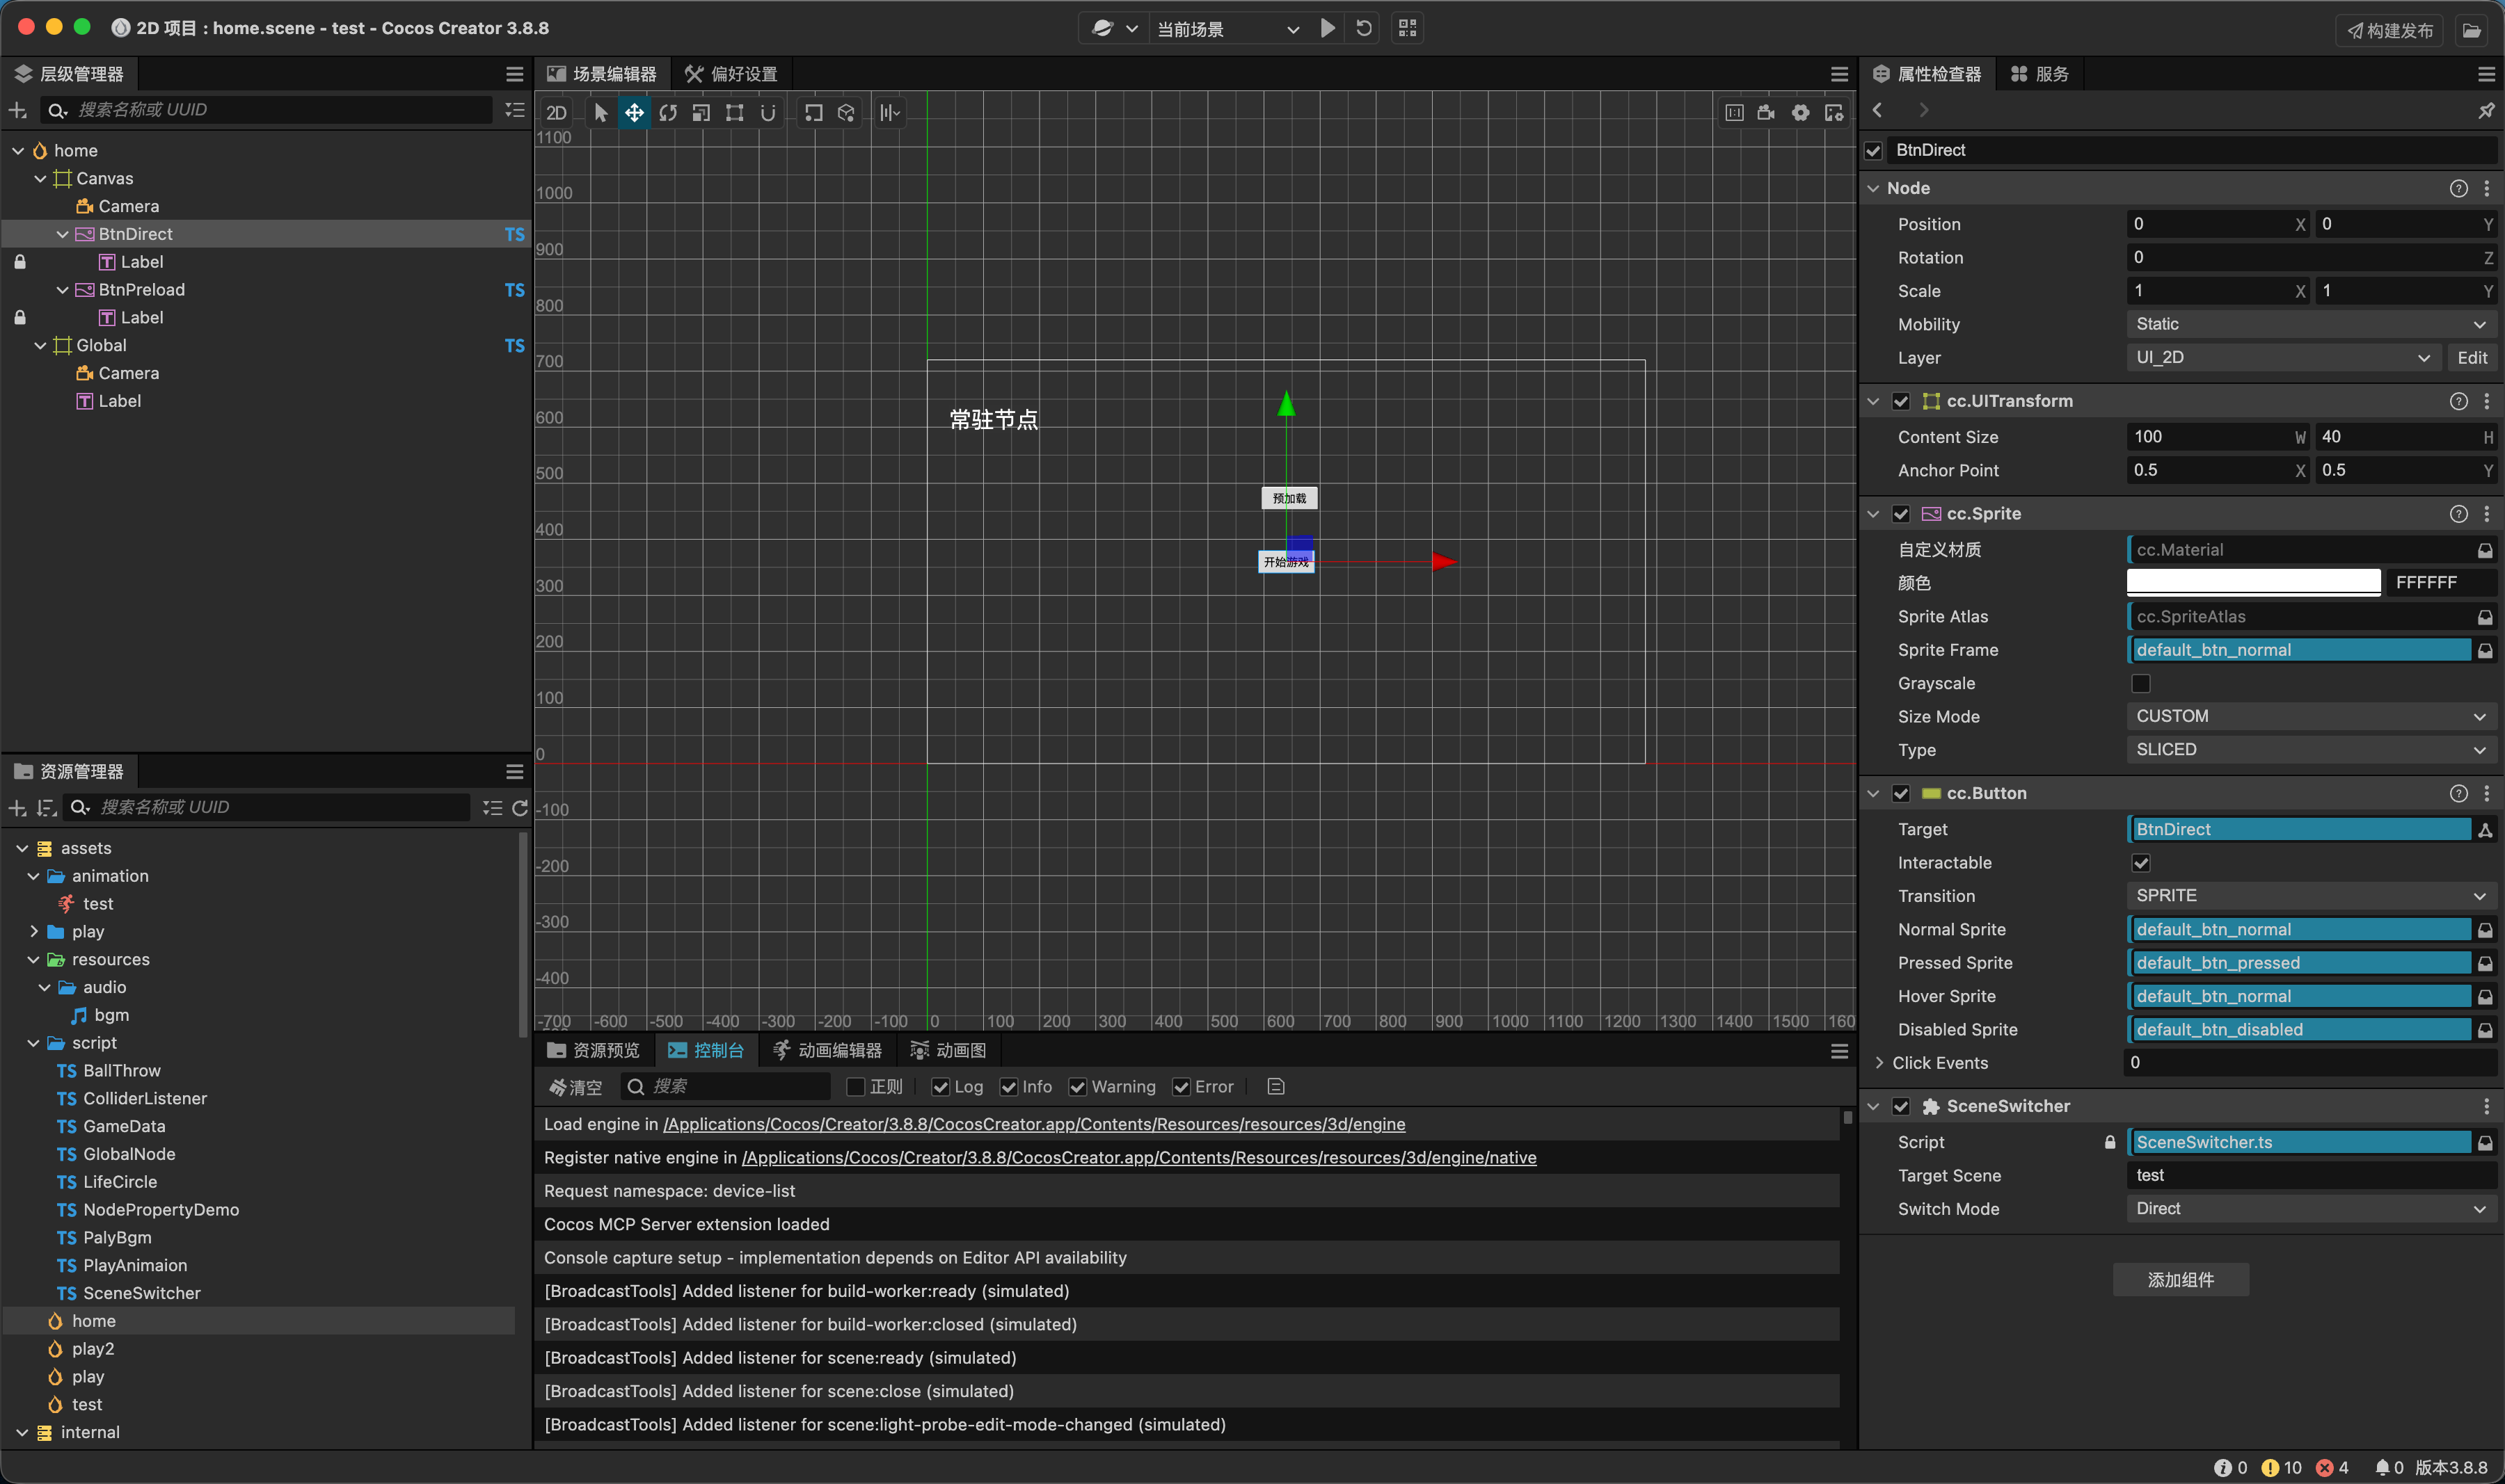The height and width of the screenshot is (1484, 2505).
Task: Click the refresh assets icon
Action: click(519, 808)
